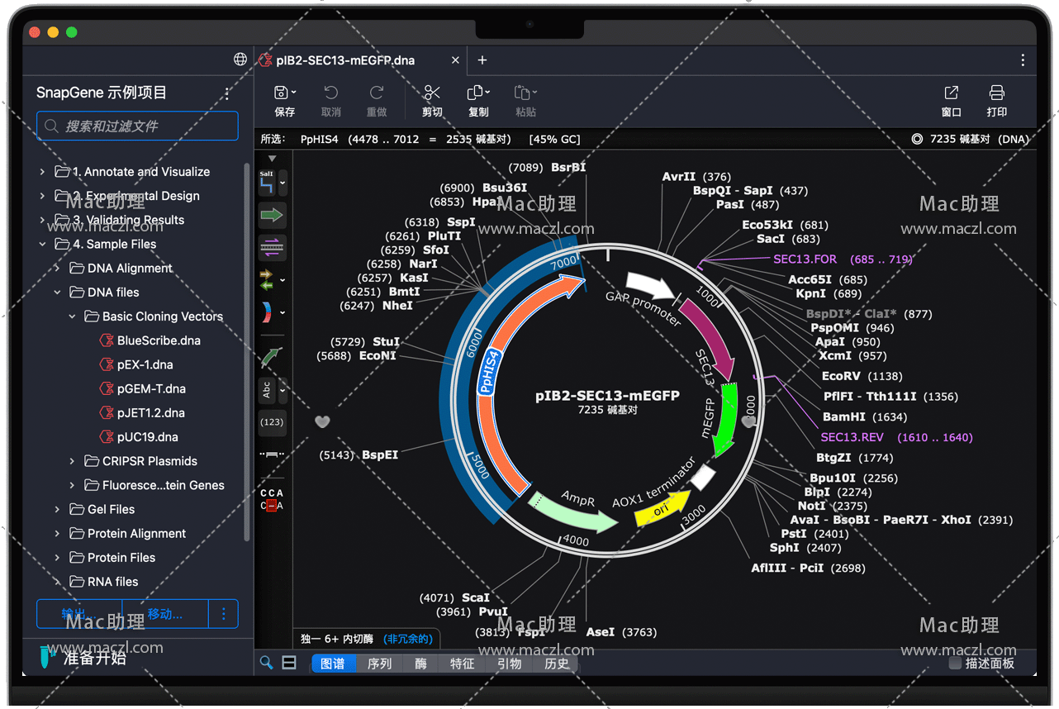
Task: Click the Cut (剪切) scissors icon
Action: pyautogui.click(x=432, y=93)
